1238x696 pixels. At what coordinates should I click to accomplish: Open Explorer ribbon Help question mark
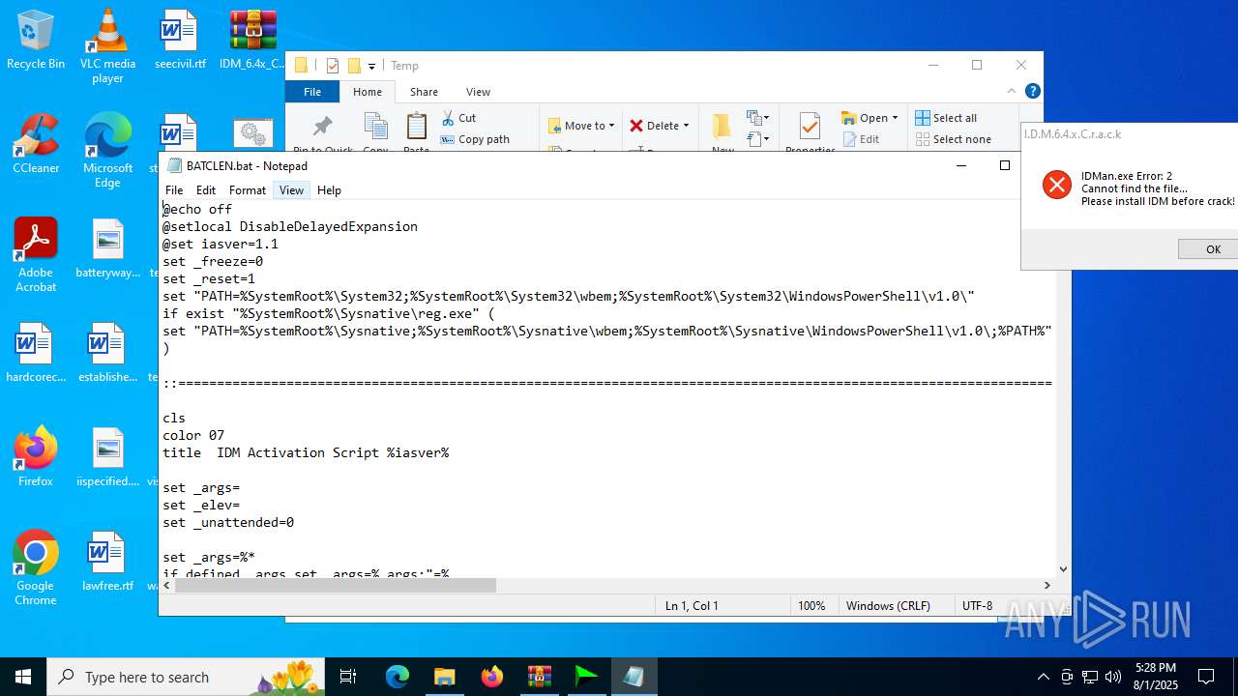[1032, 91]
